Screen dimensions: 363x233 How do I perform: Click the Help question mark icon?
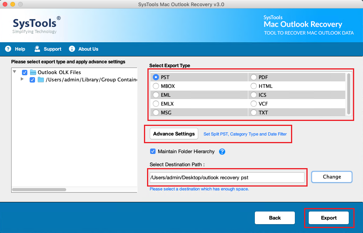point(8,49)
